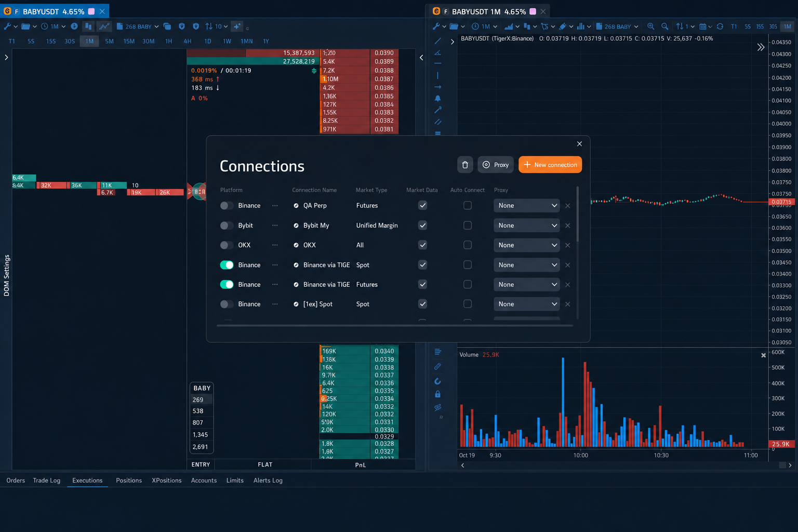Open the Trade Log tab

click(47, 481)
